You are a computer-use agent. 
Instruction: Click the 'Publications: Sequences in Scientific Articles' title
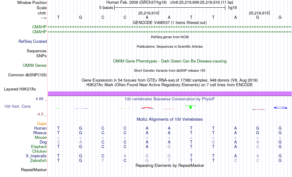pyautogui.click(x=170, y=46)
